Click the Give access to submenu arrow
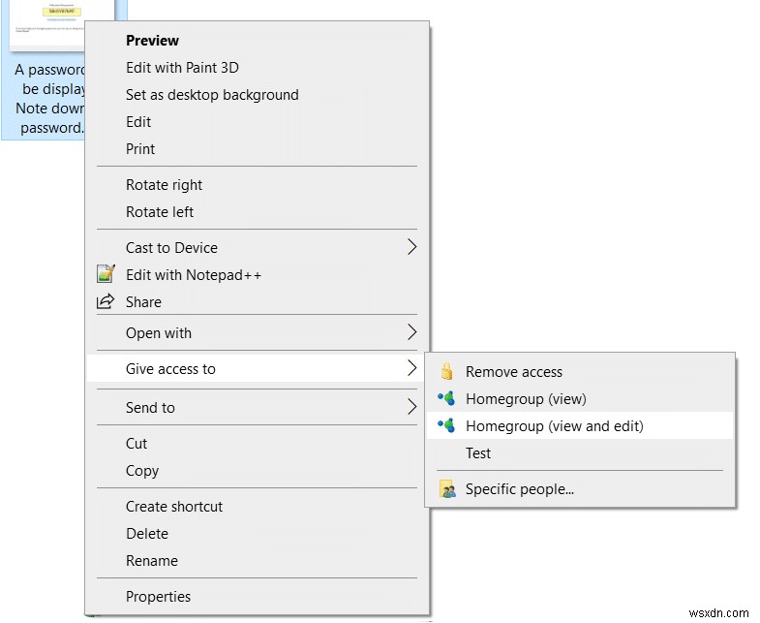This screenshot has height=623, width=760. click(x=411, y=368)
